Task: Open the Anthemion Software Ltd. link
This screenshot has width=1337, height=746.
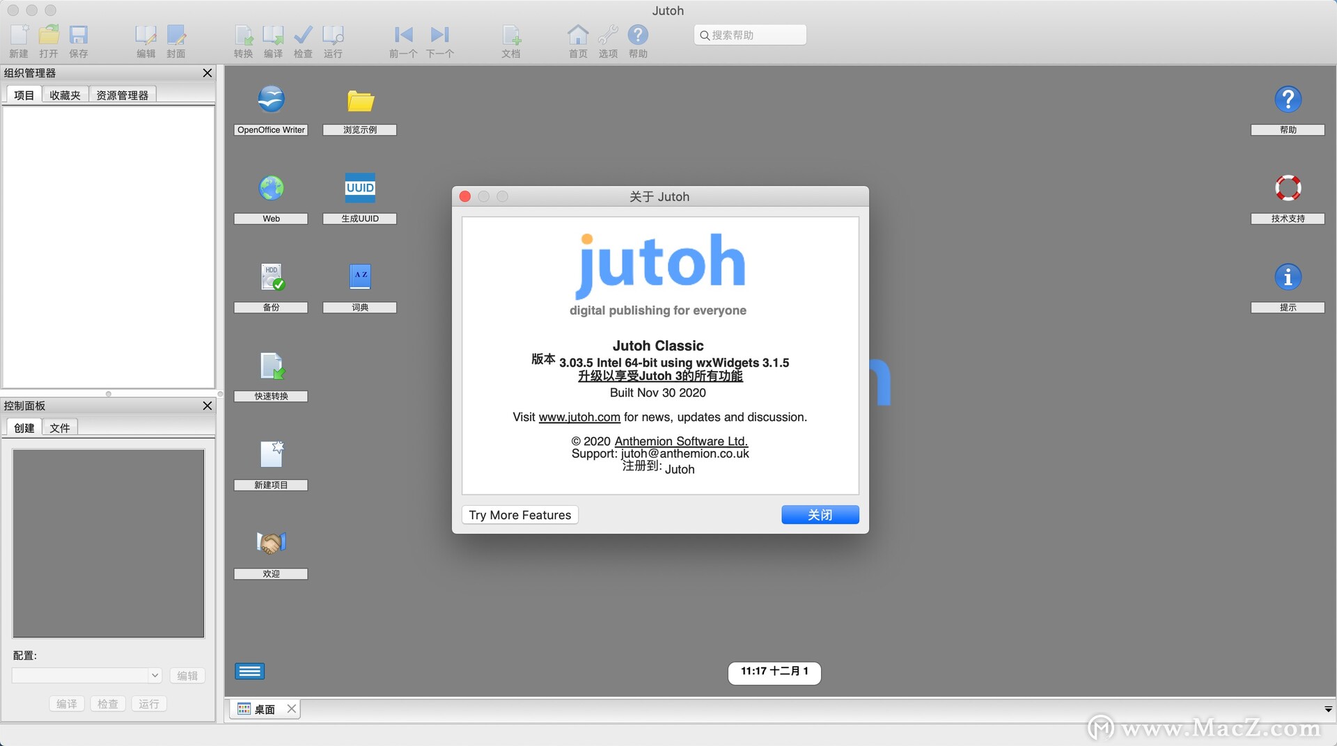Action: pyautogui.click(x=681, y=441)
